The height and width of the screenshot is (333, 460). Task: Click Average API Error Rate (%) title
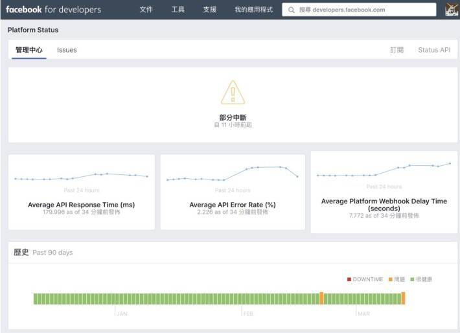[x=233, y=205]
